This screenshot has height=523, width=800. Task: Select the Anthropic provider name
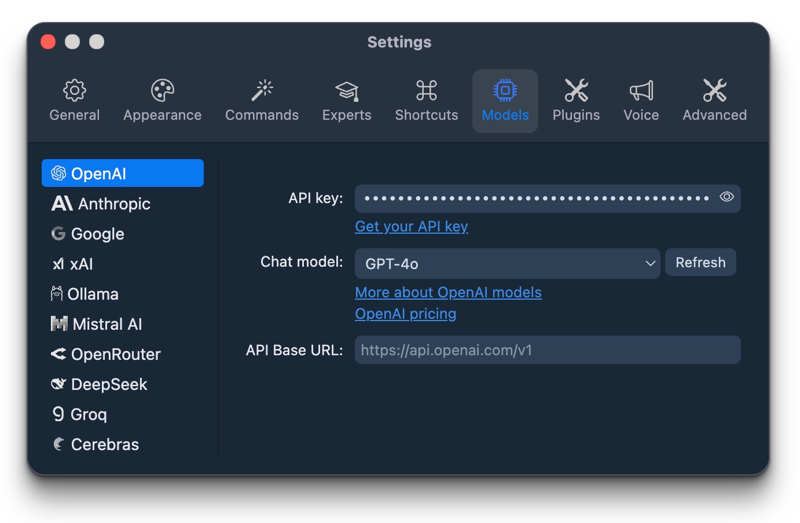[114, 204]
